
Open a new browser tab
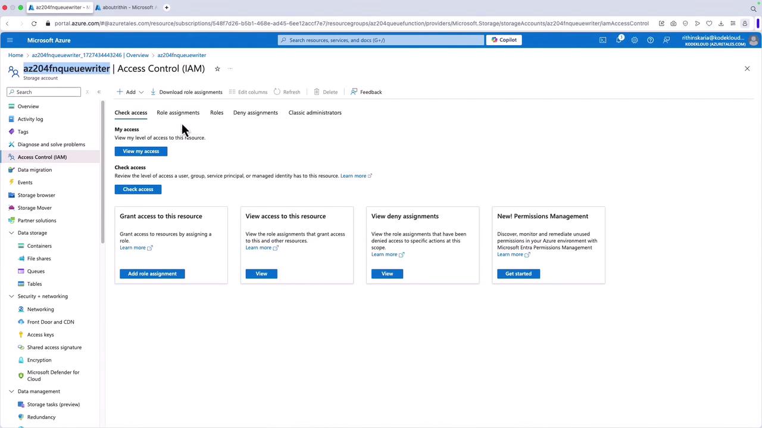[167, 8]
